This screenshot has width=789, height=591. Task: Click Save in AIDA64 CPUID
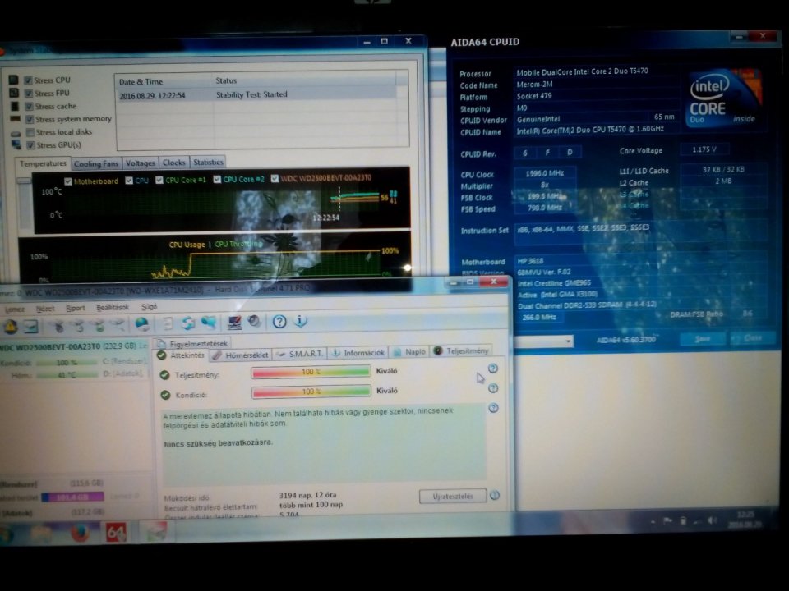click(x=703, y=339)
